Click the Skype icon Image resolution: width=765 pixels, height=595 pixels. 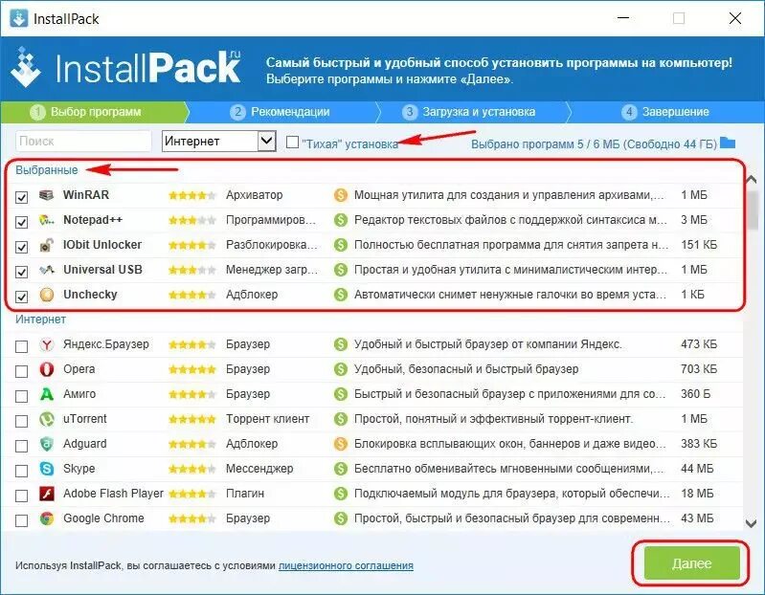(x=46, y=469)
